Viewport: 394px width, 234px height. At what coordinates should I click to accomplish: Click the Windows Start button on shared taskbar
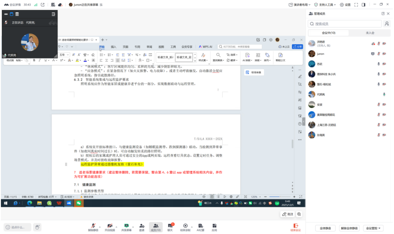(x=6, y=203)
